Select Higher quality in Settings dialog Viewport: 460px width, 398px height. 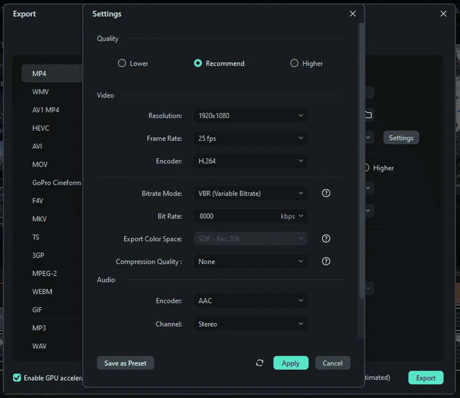306,63
